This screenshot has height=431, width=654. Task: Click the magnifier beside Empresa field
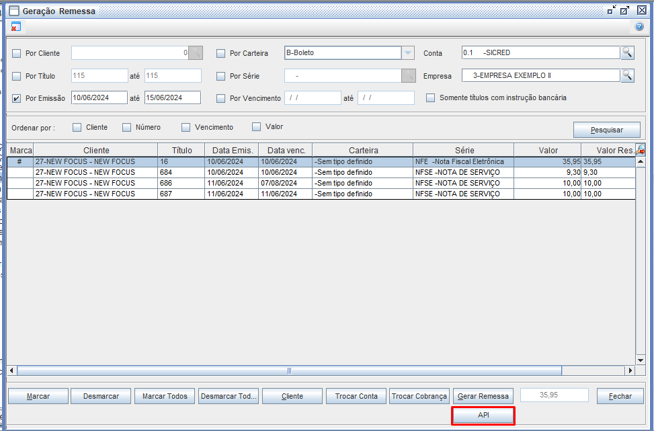tap(627, 75)
